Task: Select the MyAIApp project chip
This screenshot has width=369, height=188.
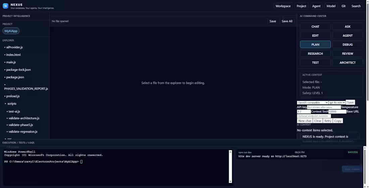Action: coord(11,31)
